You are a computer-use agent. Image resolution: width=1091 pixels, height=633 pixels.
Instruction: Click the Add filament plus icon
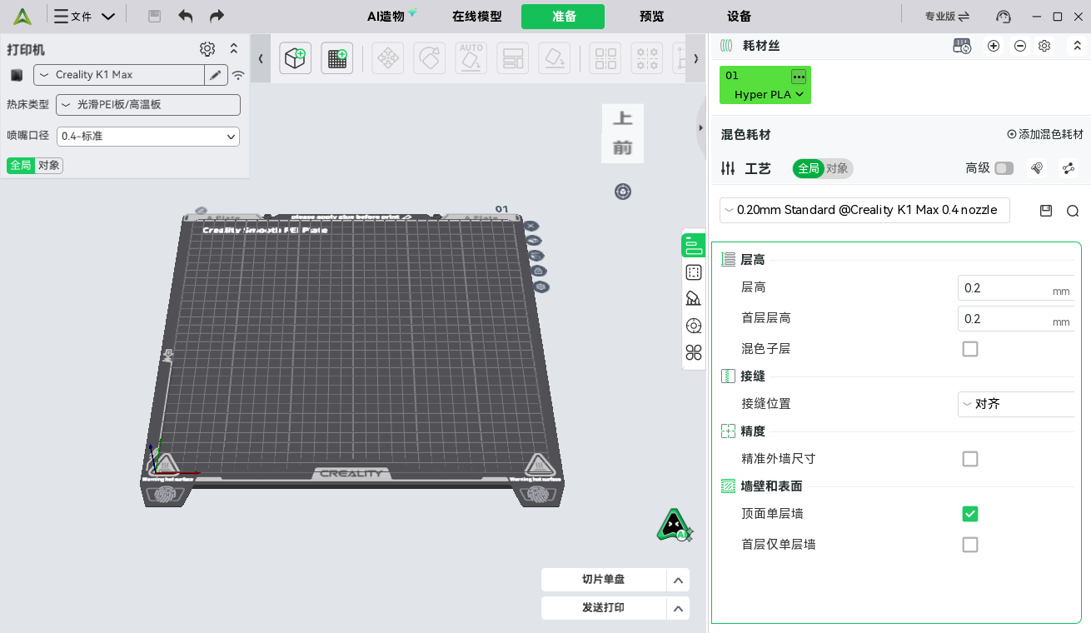point(994,47)
